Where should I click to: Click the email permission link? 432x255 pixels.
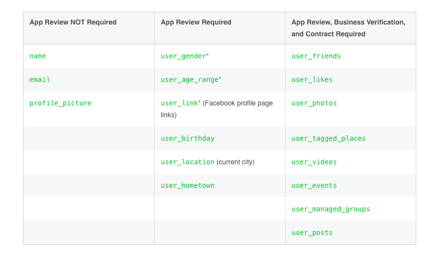(40, 79)
